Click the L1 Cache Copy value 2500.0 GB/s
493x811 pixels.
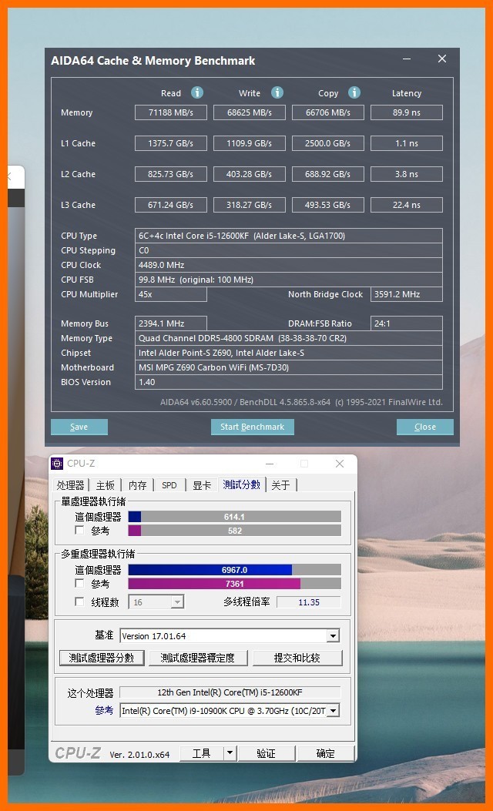(328, 143)
